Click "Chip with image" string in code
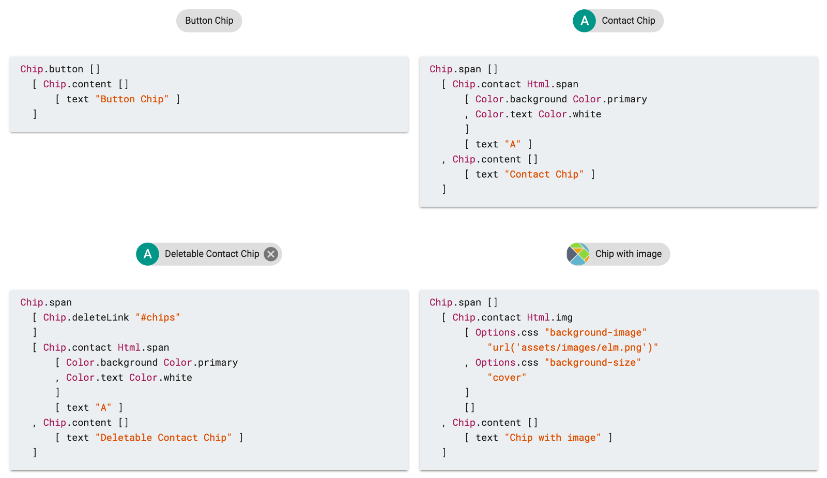The image size is (827, 478). click(553, 438)
